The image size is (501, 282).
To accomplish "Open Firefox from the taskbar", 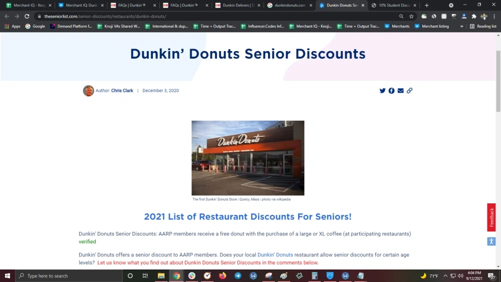I will 222,276.
